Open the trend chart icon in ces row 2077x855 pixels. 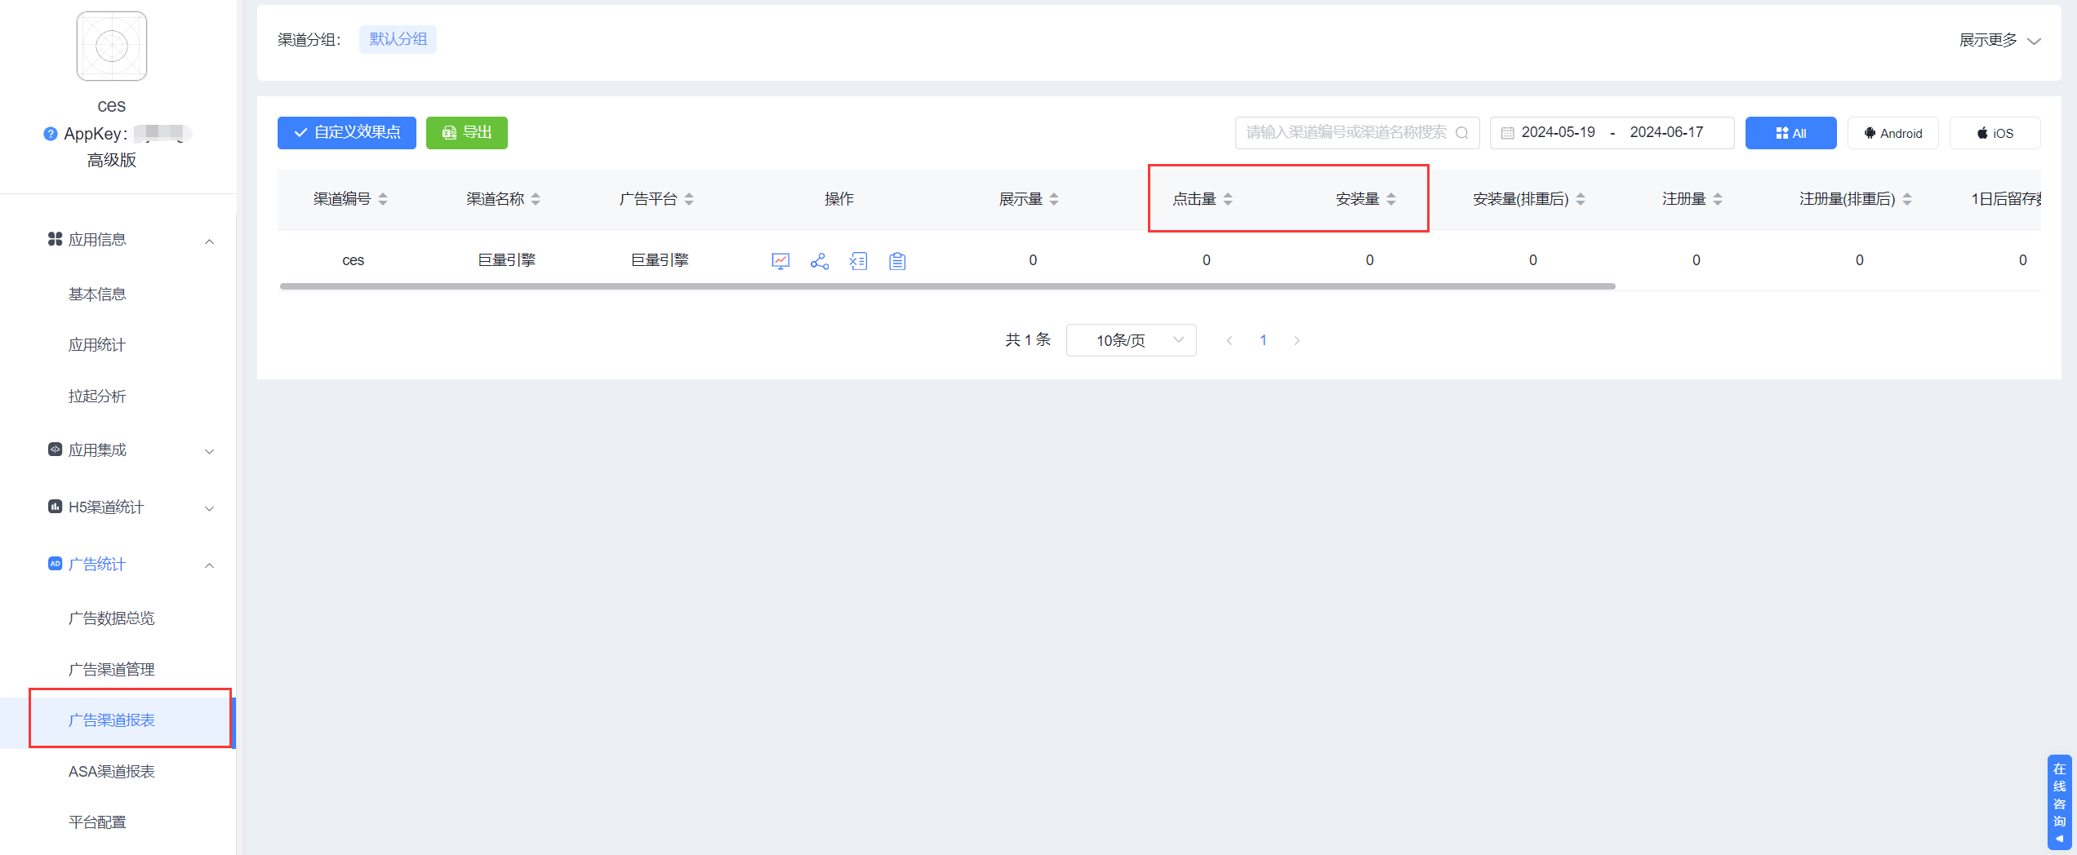[x=781, y=261]
